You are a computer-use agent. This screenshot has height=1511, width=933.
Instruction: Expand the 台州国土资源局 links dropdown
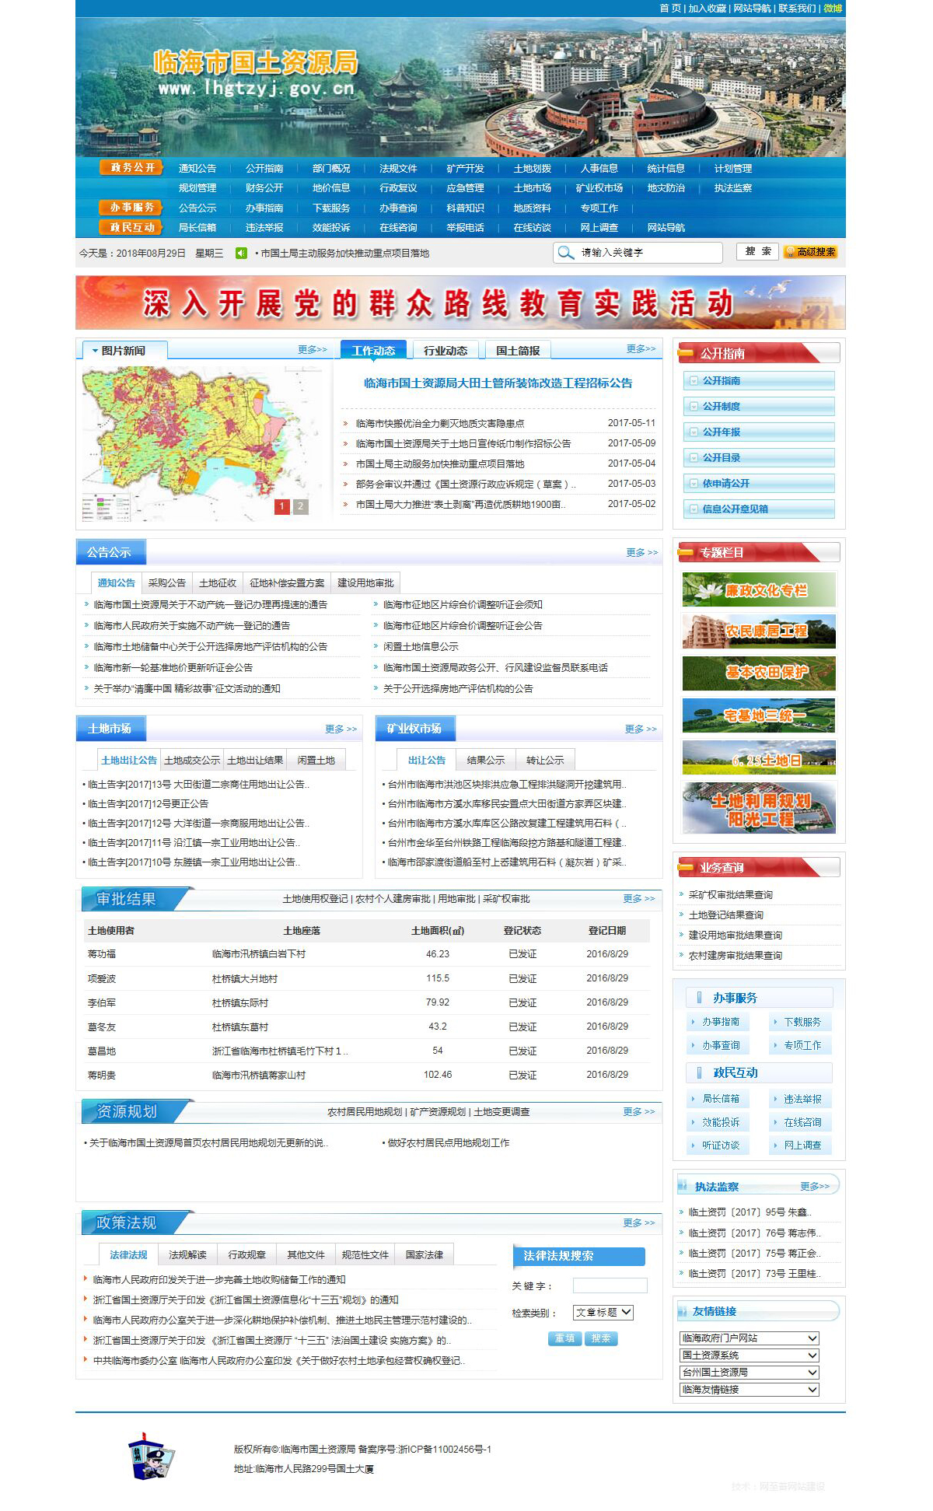(749, 1373)
